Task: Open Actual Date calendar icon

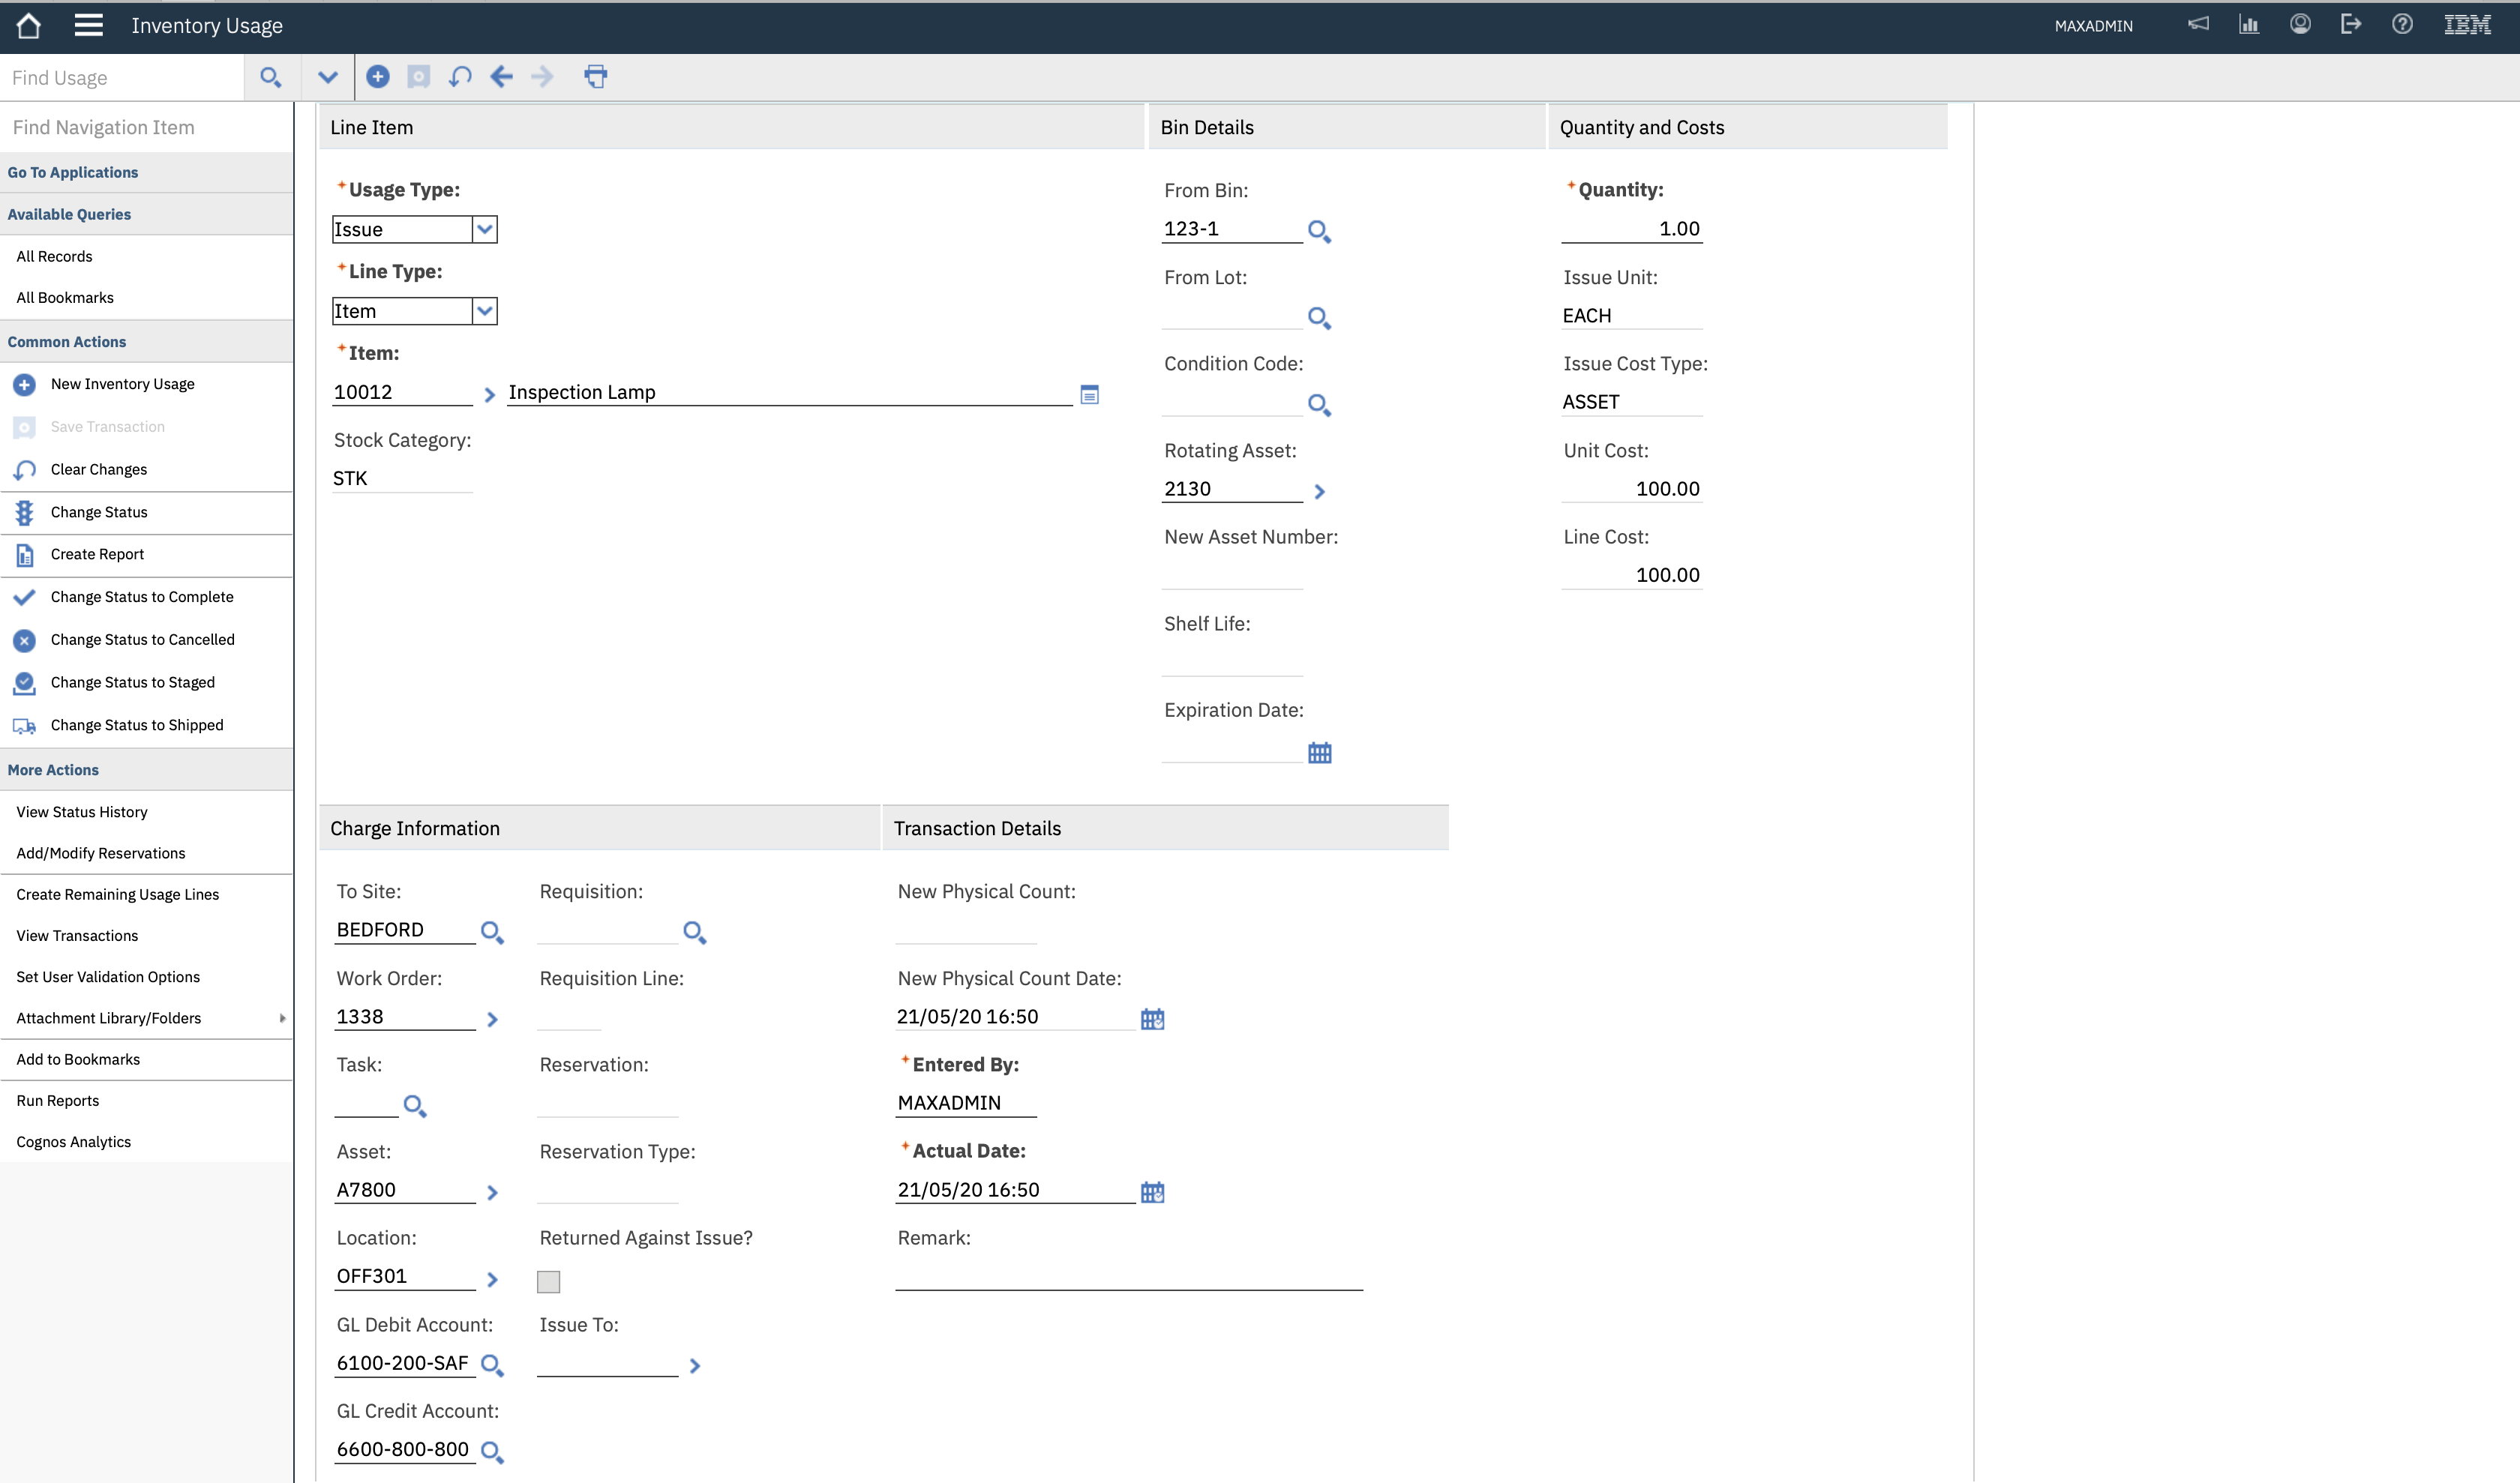Action: click(x=1152, y=1191)
